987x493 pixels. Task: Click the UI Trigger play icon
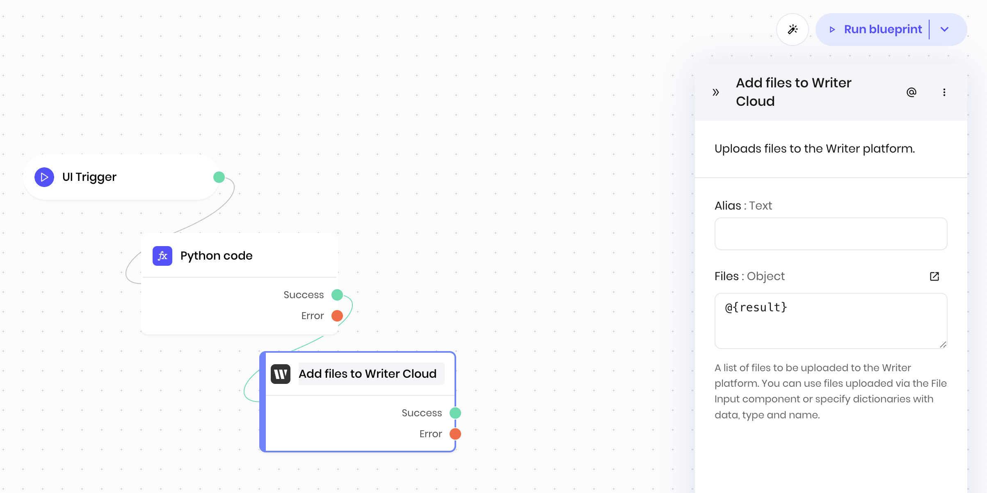[44, 177]
